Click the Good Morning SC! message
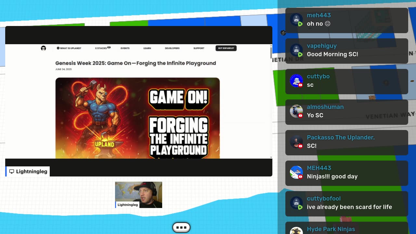Screen dimensions: 416x234 pos(332,54)
